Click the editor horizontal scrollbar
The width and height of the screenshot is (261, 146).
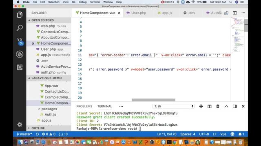click(153, 100)
